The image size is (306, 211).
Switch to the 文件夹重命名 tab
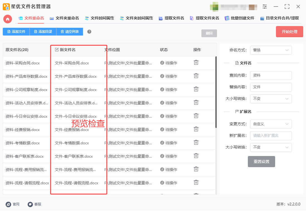[64, 18]
